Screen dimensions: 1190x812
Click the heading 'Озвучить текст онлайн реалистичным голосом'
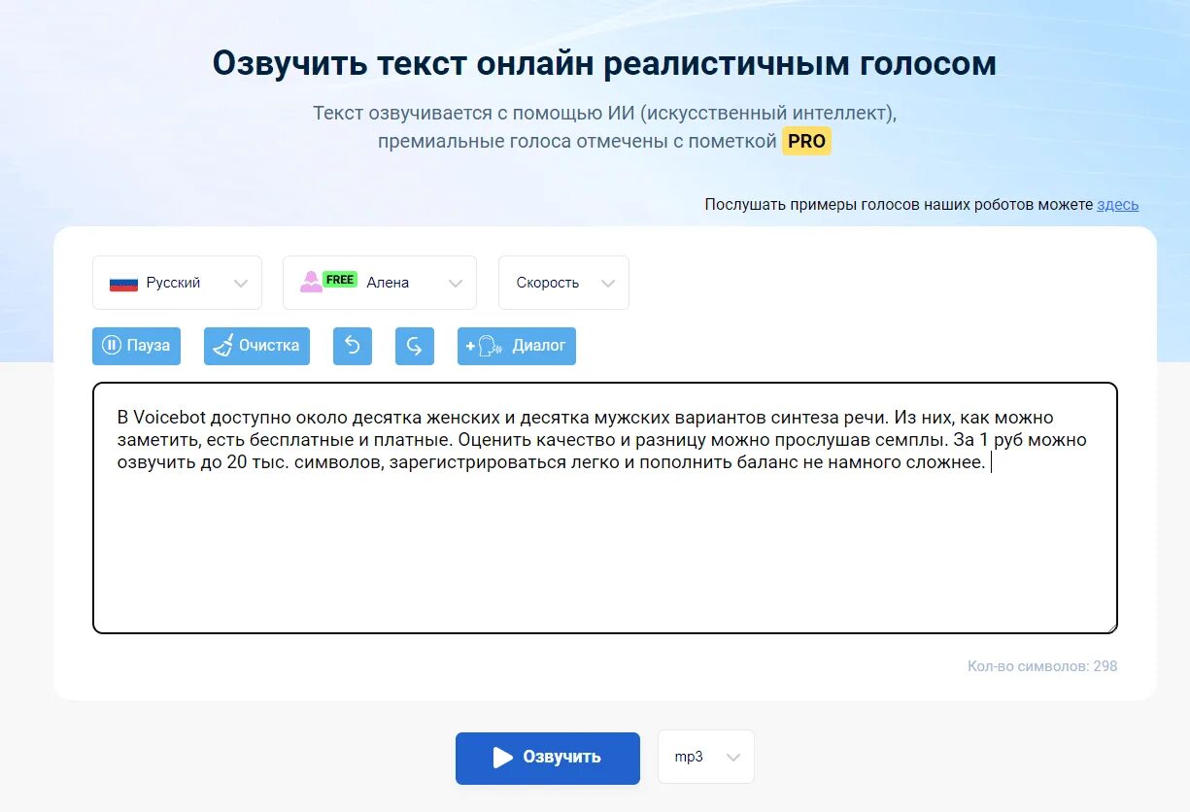(x=604, y=63)
